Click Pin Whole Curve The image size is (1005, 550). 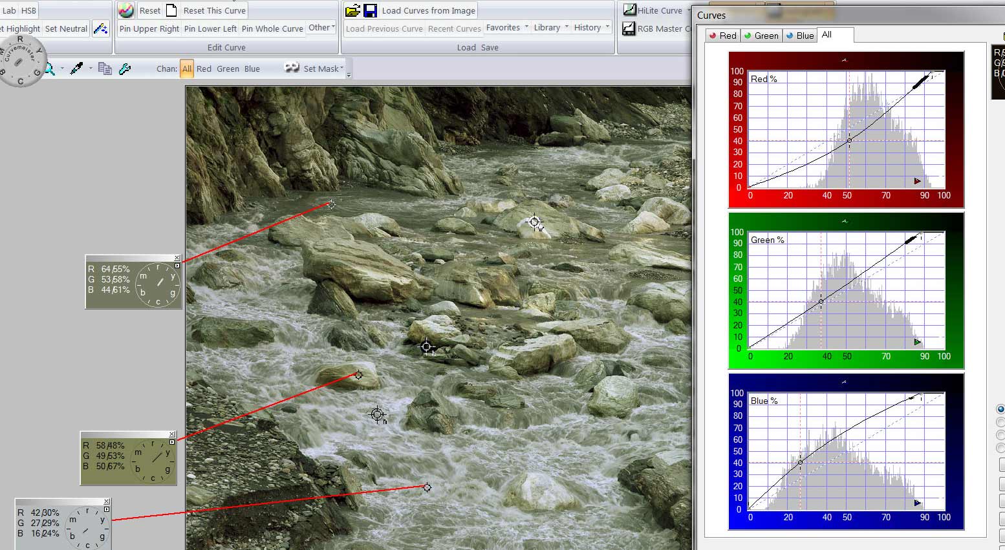pos(272,28)
